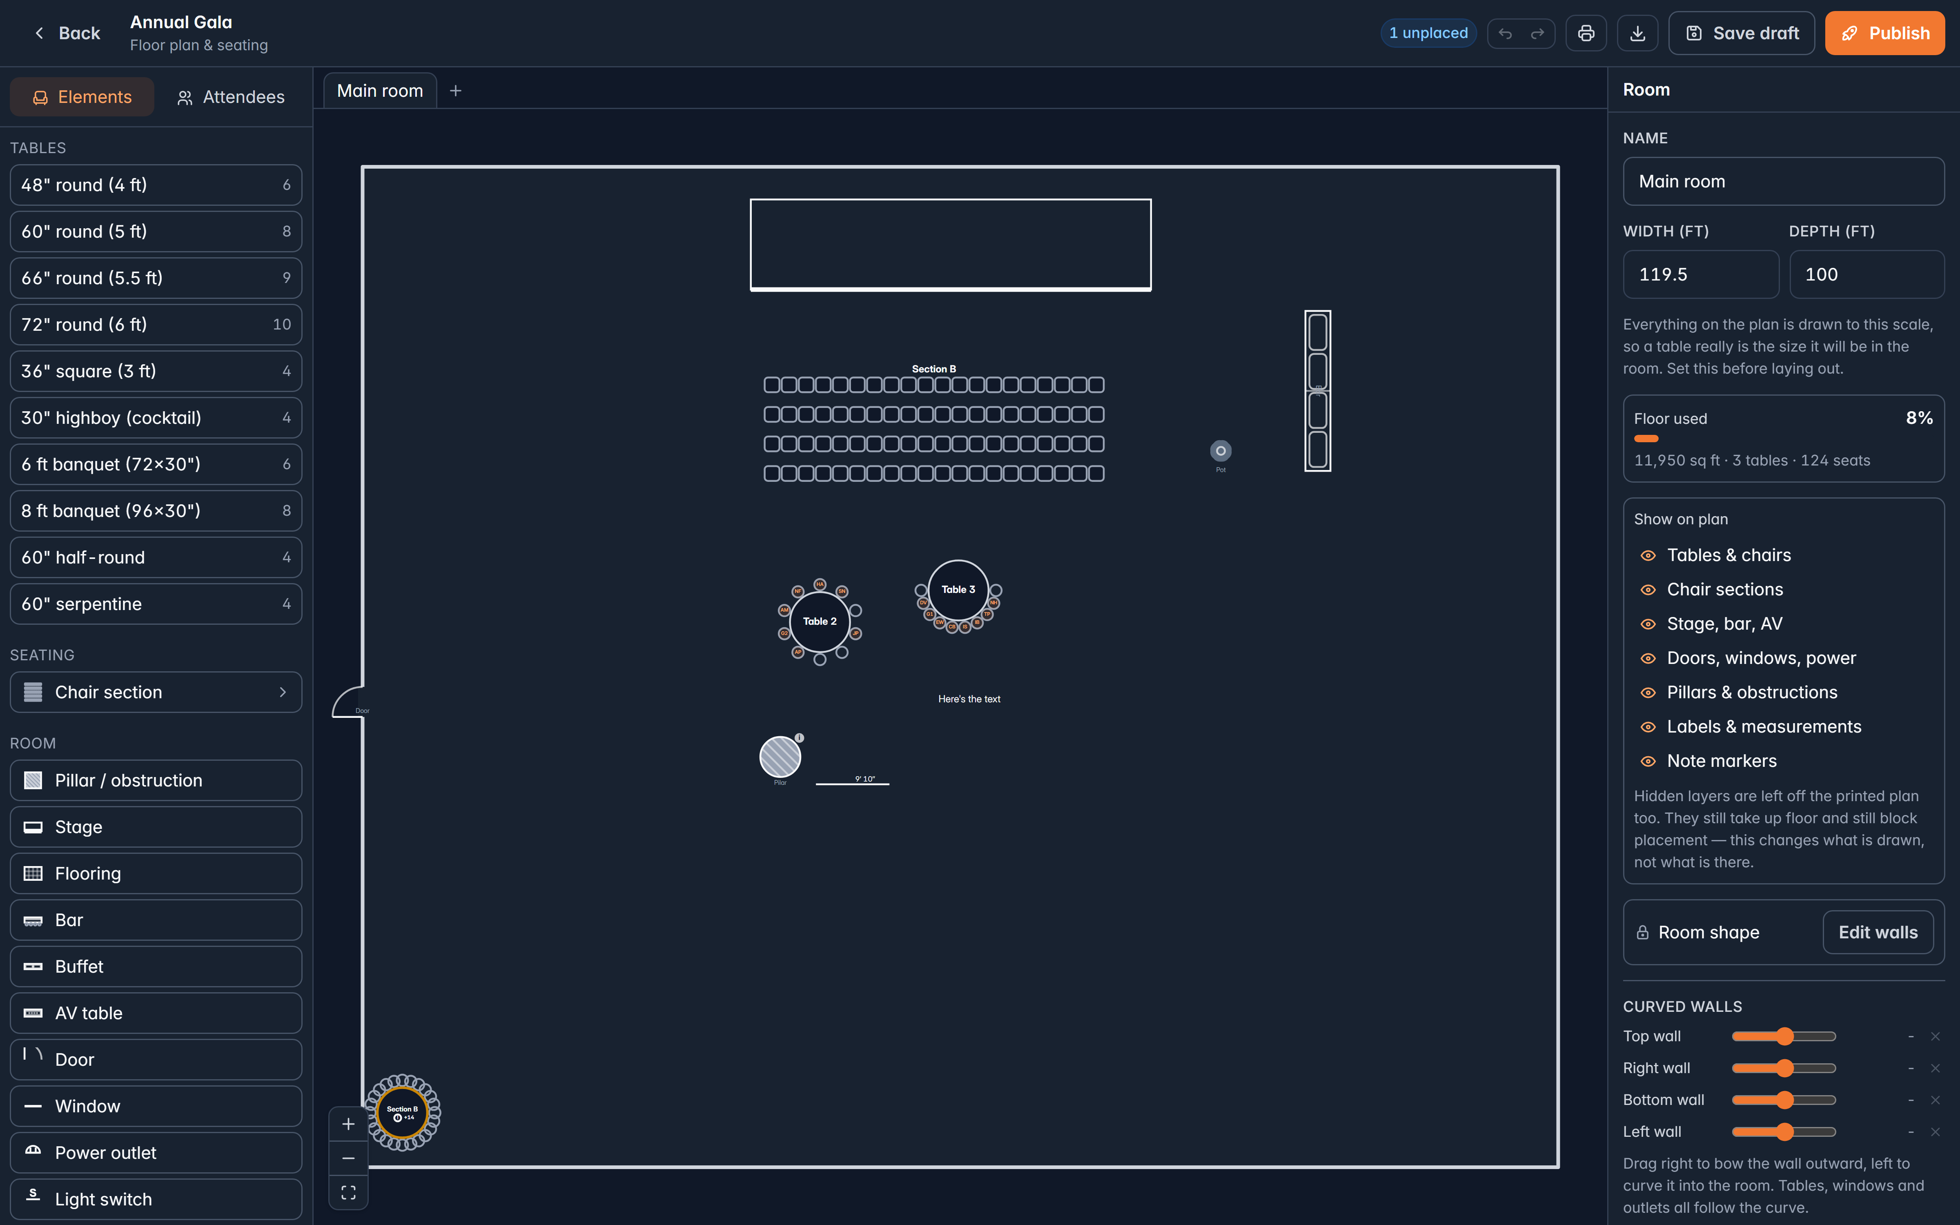Hide the Note markers layer
The width and height of the screenshot is (1960, 1225).
[1647, 762]
